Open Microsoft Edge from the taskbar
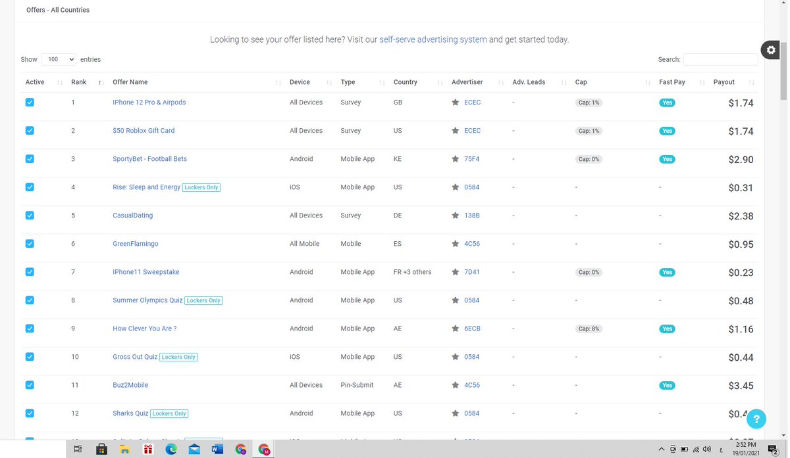The height and width of the screenshot is (458, 790). 171,449
